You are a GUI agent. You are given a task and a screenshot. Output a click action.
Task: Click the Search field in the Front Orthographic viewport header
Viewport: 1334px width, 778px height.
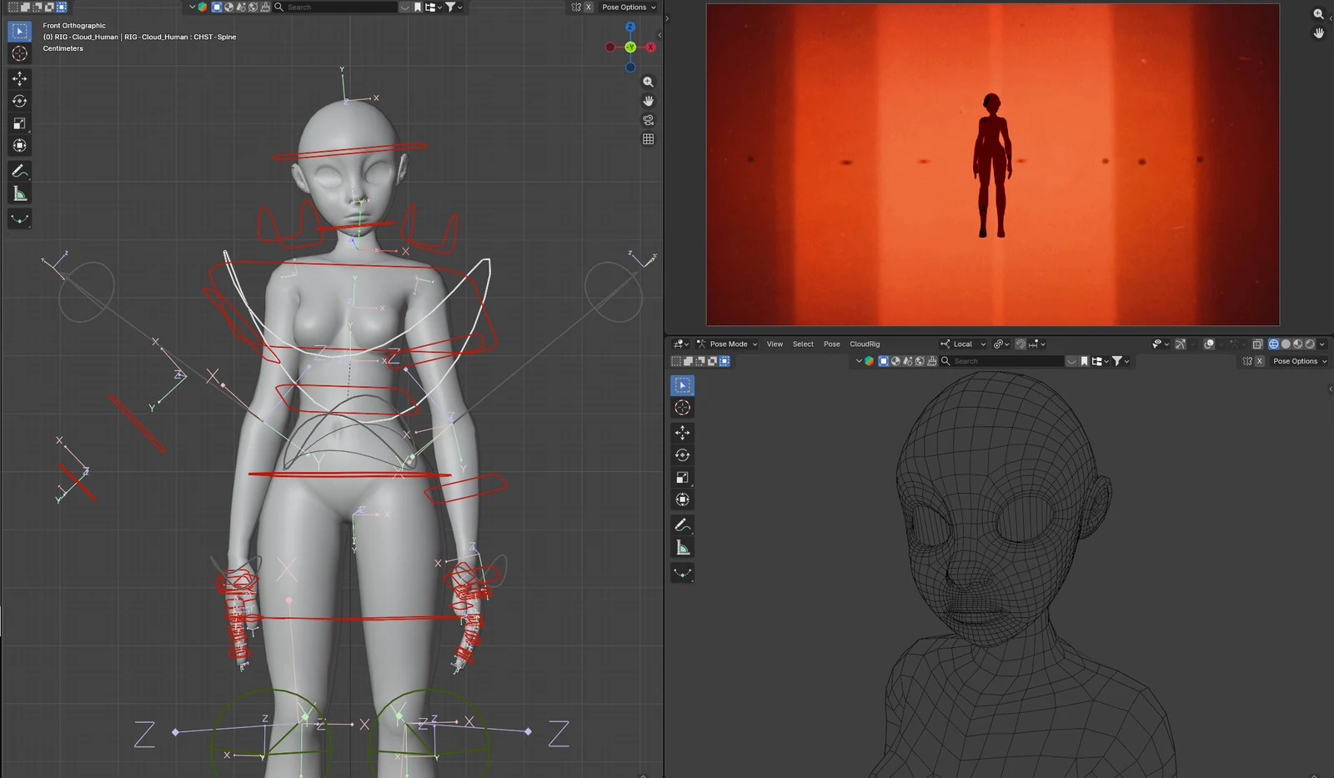tap(335, 7)
